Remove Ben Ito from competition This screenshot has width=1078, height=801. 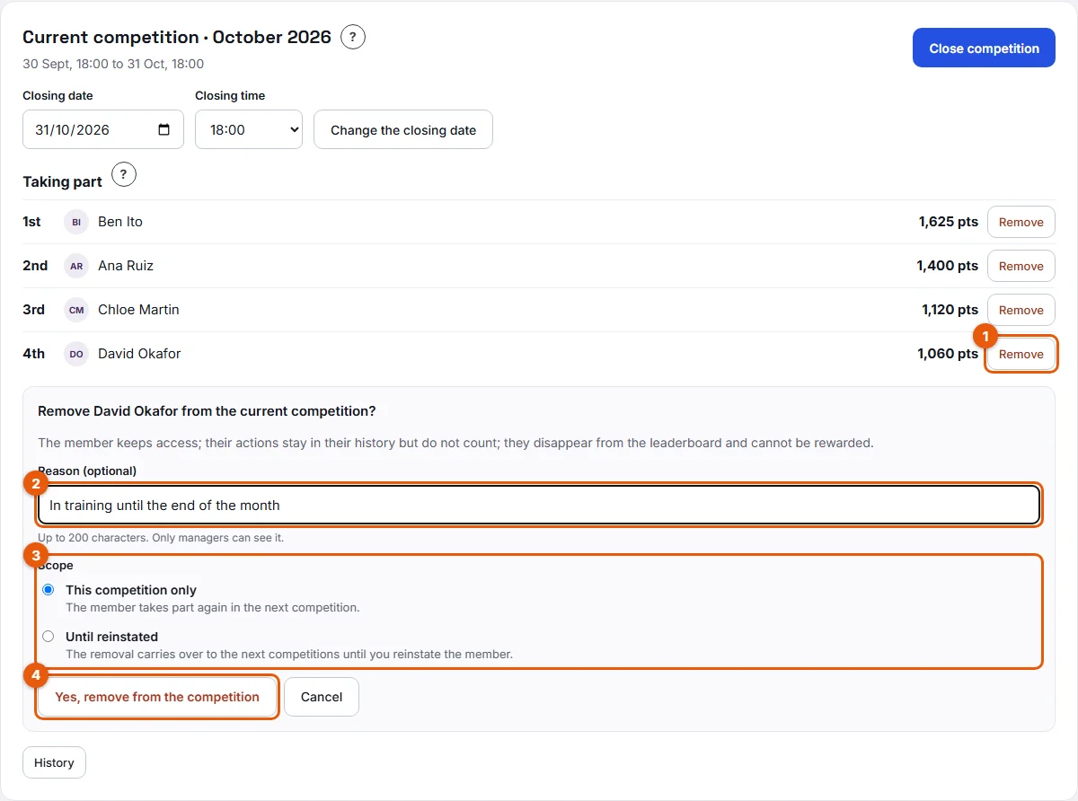click(x=1021, y=222)
